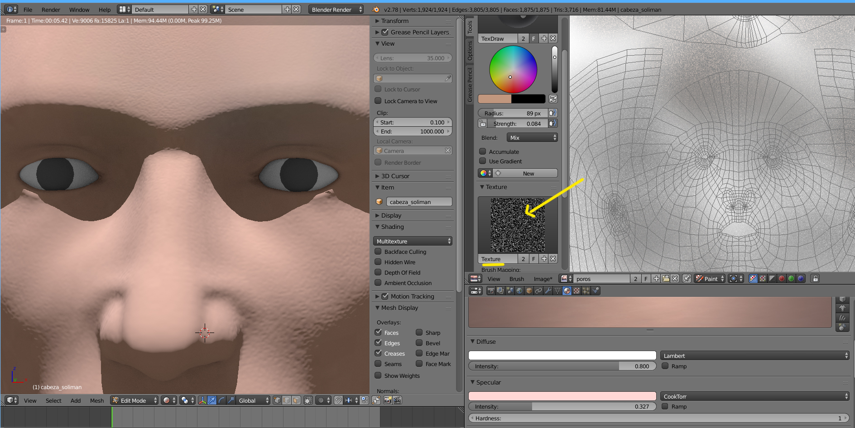Open the Texture properties checker icon

point(576,291)
